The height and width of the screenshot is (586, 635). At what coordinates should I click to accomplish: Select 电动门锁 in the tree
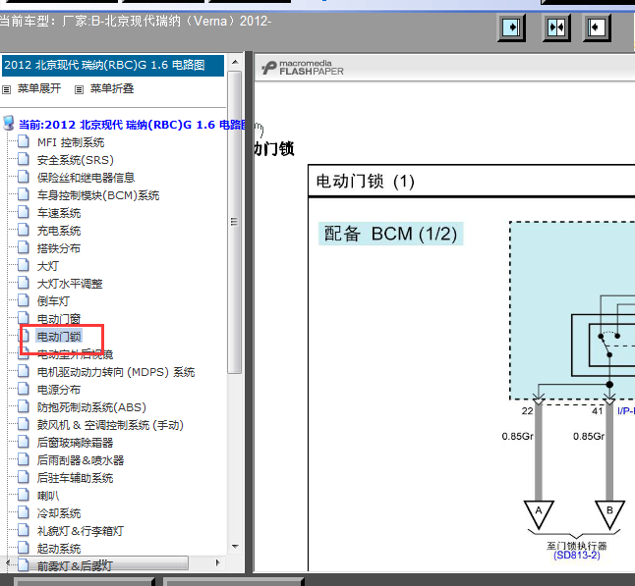point(59,337)
